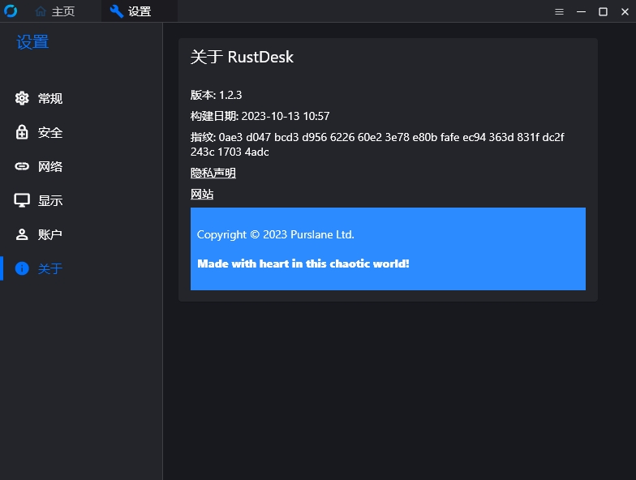Maximize the RustDesk window
636x480 pixels.
point(604,11)
